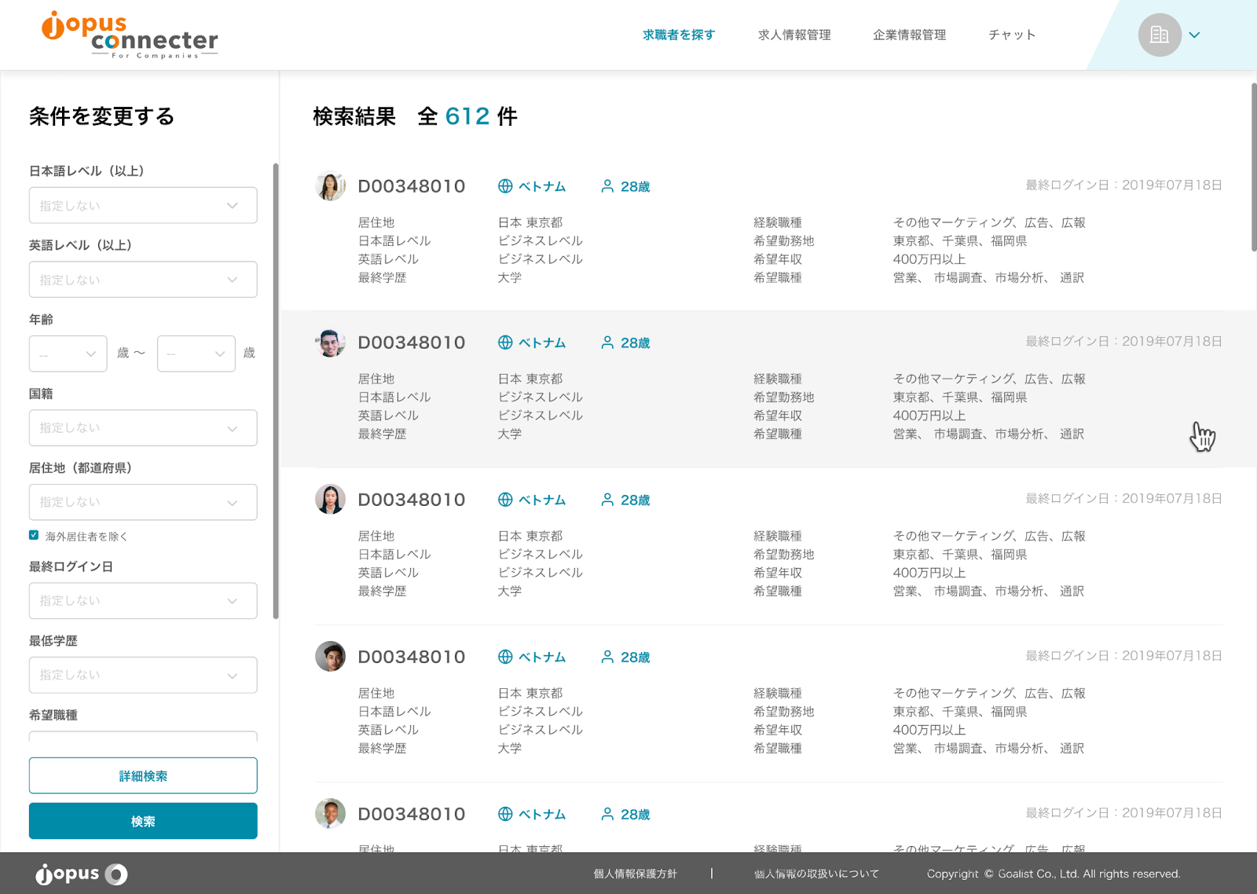The height and width of the screenshot is (894, 1257).
Task: Open the third candidate ID D00348010
Action: tap(412, 500)
